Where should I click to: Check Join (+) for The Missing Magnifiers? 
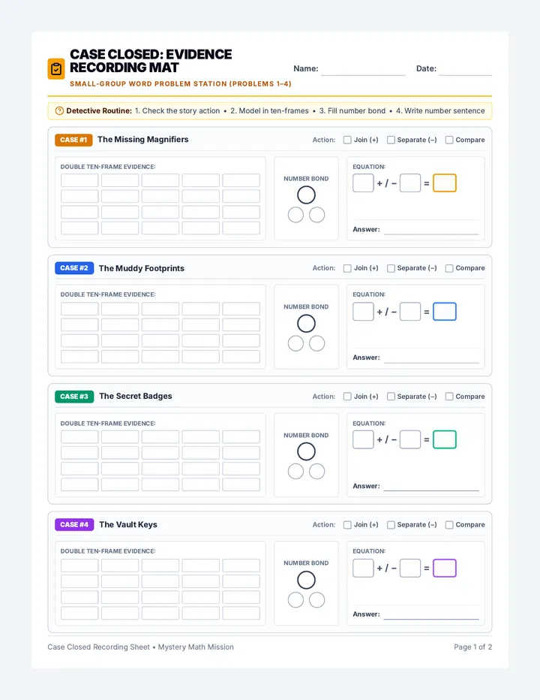coord(347,140)
